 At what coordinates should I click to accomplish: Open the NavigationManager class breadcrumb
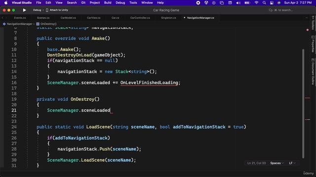coord(18,24)
